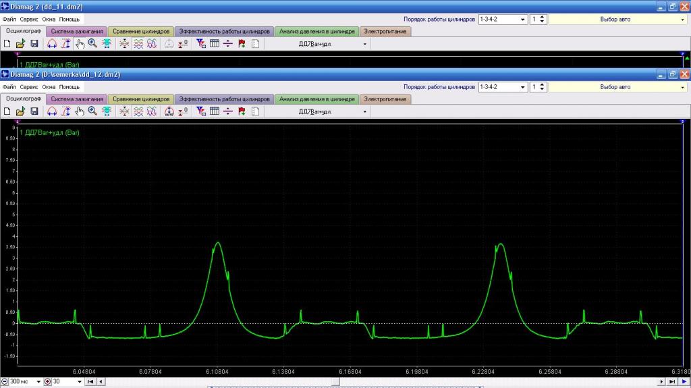Expand the 30 value dropdown at bottom
The image size is (691, 388).
tap(80, 382)
